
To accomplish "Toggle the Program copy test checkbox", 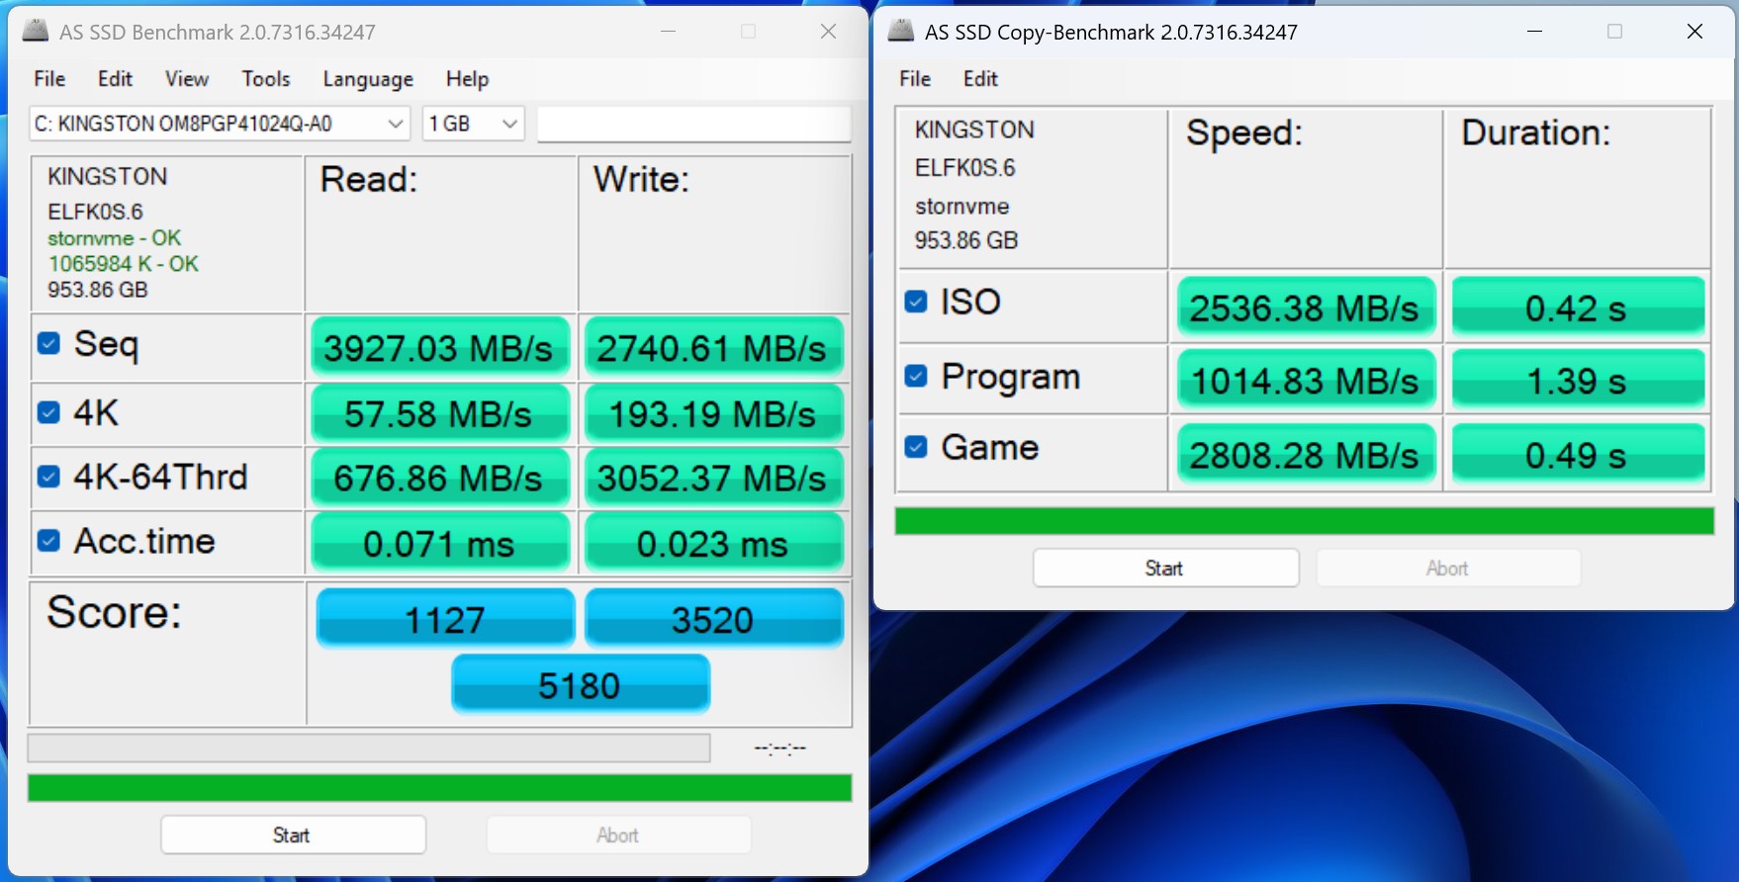I will [x=916, y=377].
